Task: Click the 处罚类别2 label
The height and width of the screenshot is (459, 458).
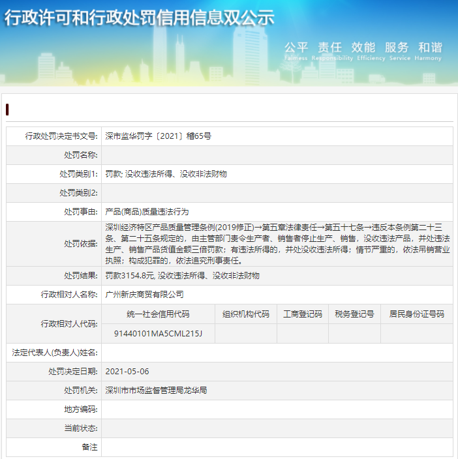Action: 78,193
